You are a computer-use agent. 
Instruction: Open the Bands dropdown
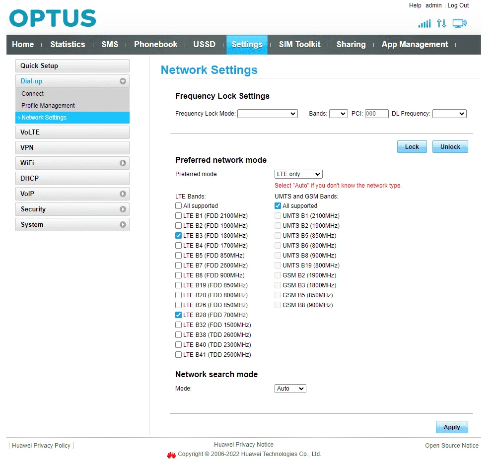pyautogui.click(x=339, y=114)
